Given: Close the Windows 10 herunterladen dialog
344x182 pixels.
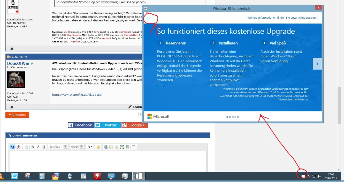Looking at the screenshot, I should click(319, 8).
